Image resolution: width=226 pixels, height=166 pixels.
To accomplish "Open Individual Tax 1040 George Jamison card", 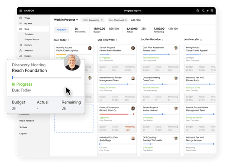I will (200, 145).
